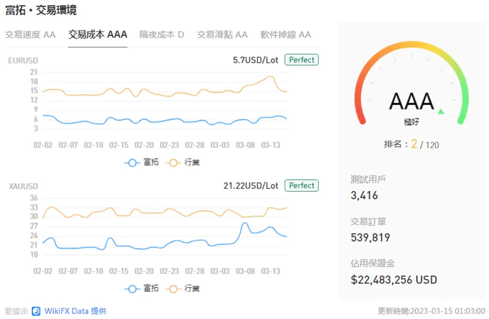Click the 交易訂單 value 539,819
Screen dimensions: 489x319
pos(370,237)
